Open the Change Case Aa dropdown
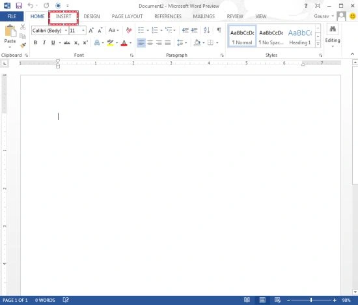The height and width of the screenshot is (305, 358). tap(113, 30)
